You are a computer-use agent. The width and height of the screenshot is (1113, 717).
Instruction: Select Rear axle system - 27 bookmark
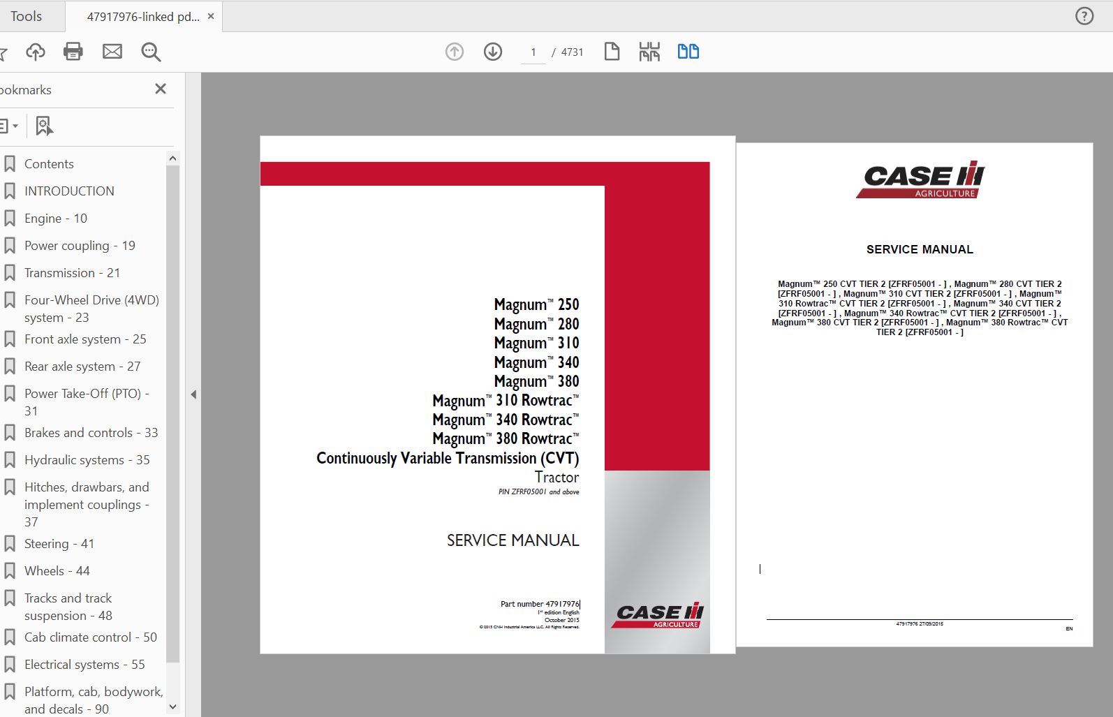pyautogui.click(x=82, y=367)
